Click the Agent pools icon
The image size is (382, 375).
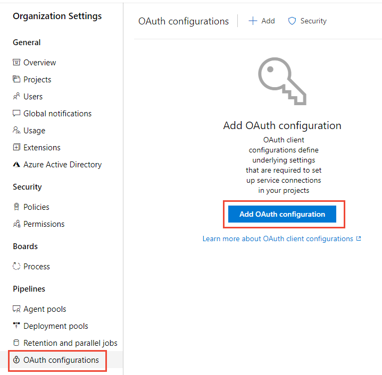click(x=16, y=309)
